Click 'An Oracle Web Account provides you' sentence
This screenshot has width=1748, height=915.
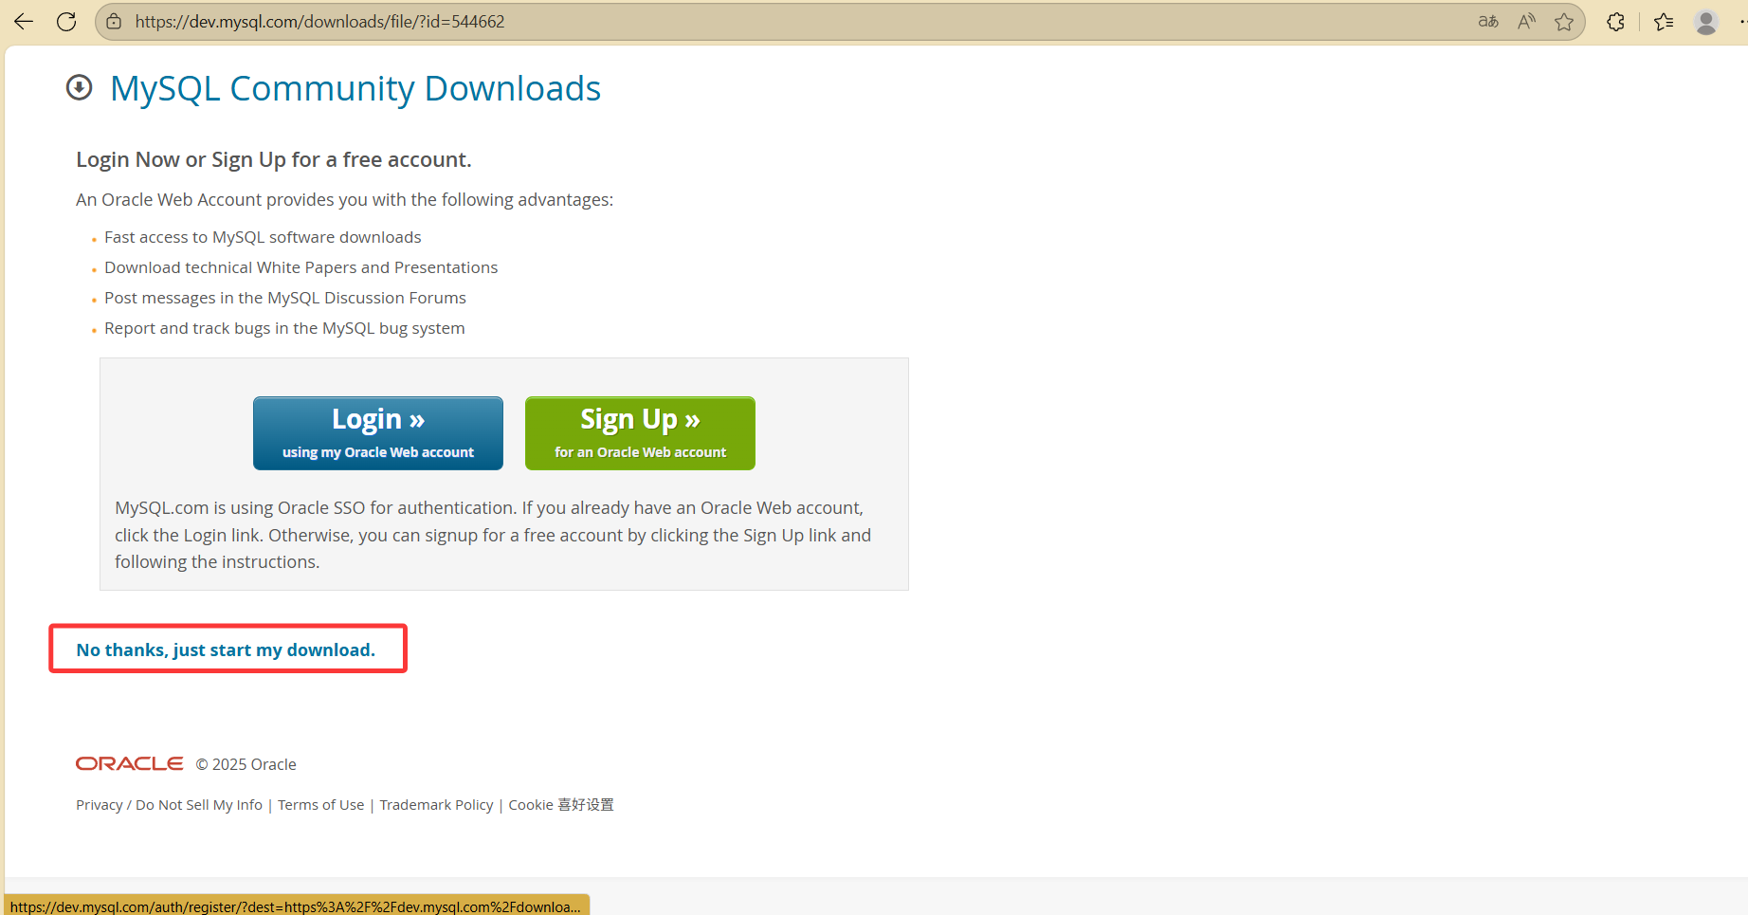pyautogui.click(x=344, y=200)
